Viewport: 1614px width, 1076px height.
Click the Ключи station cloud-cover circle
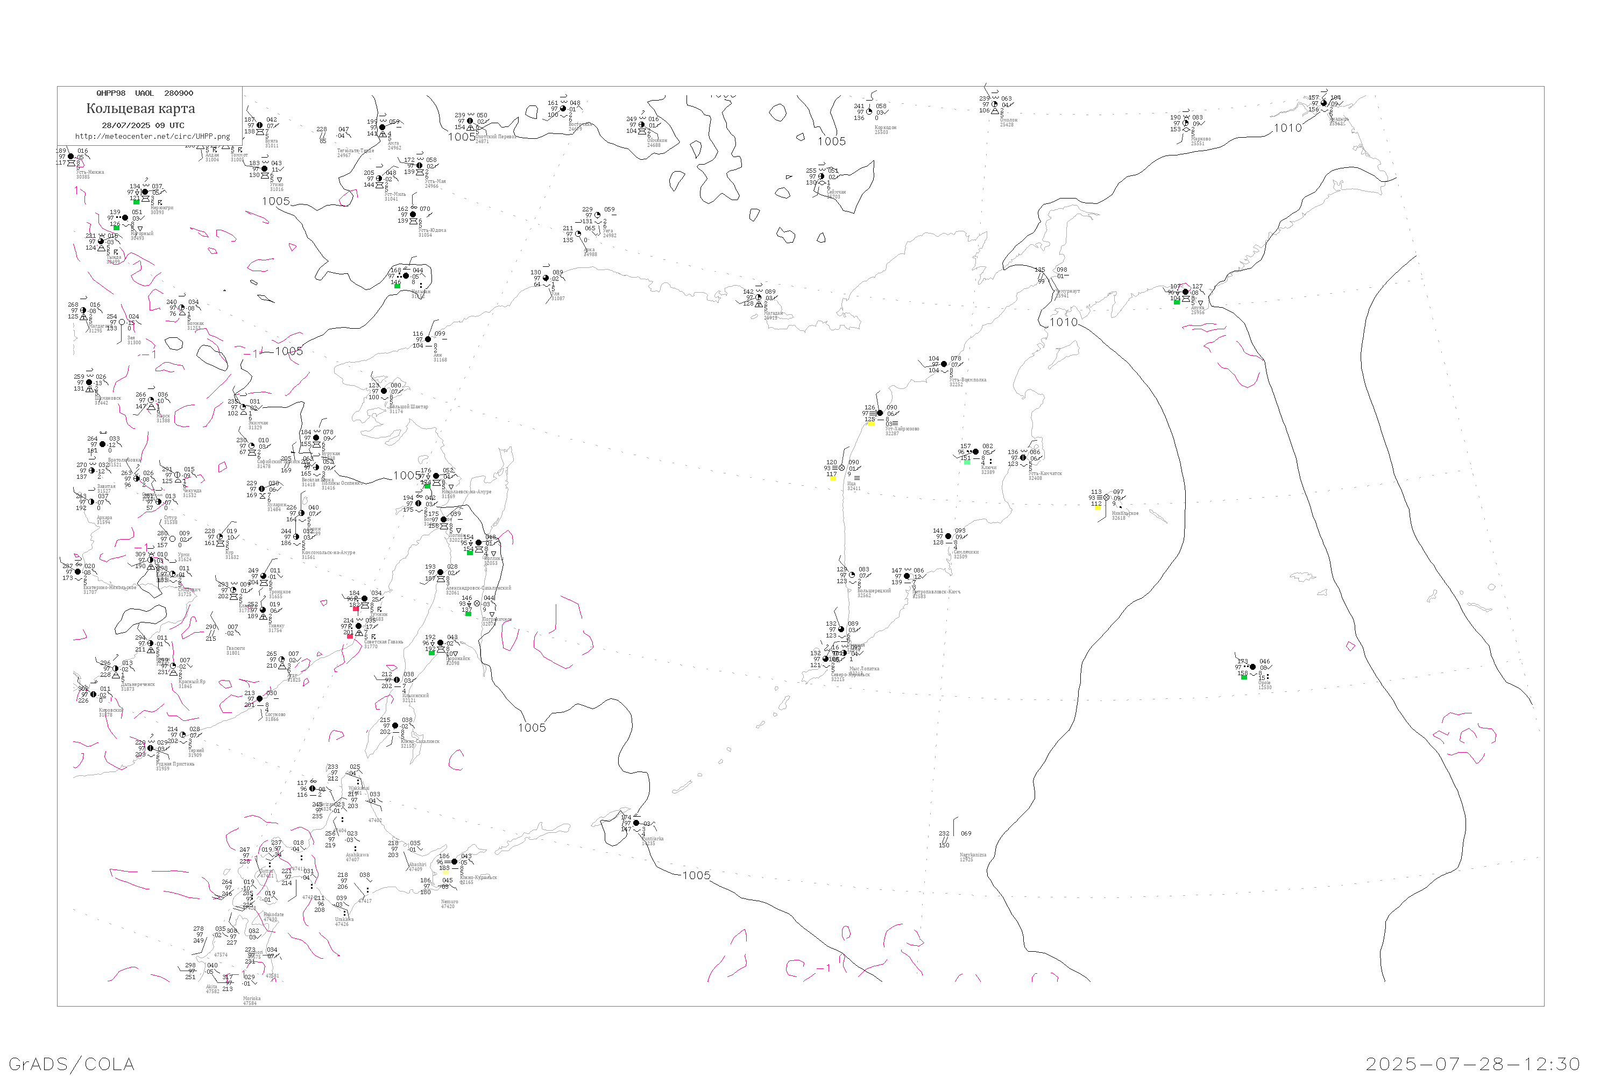(975, 452)
